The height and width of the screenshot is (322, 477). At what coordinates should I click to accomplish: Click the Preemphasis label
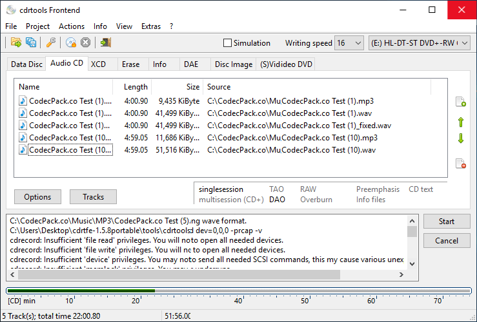click(378, 189)
